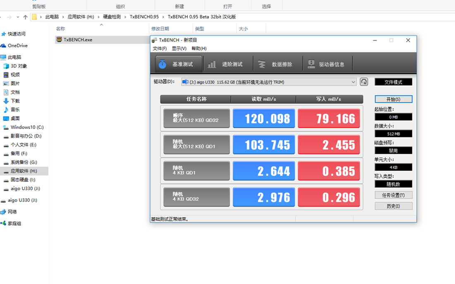
Task: Open recent locations dropdown in Explorer
Action: 18,17
